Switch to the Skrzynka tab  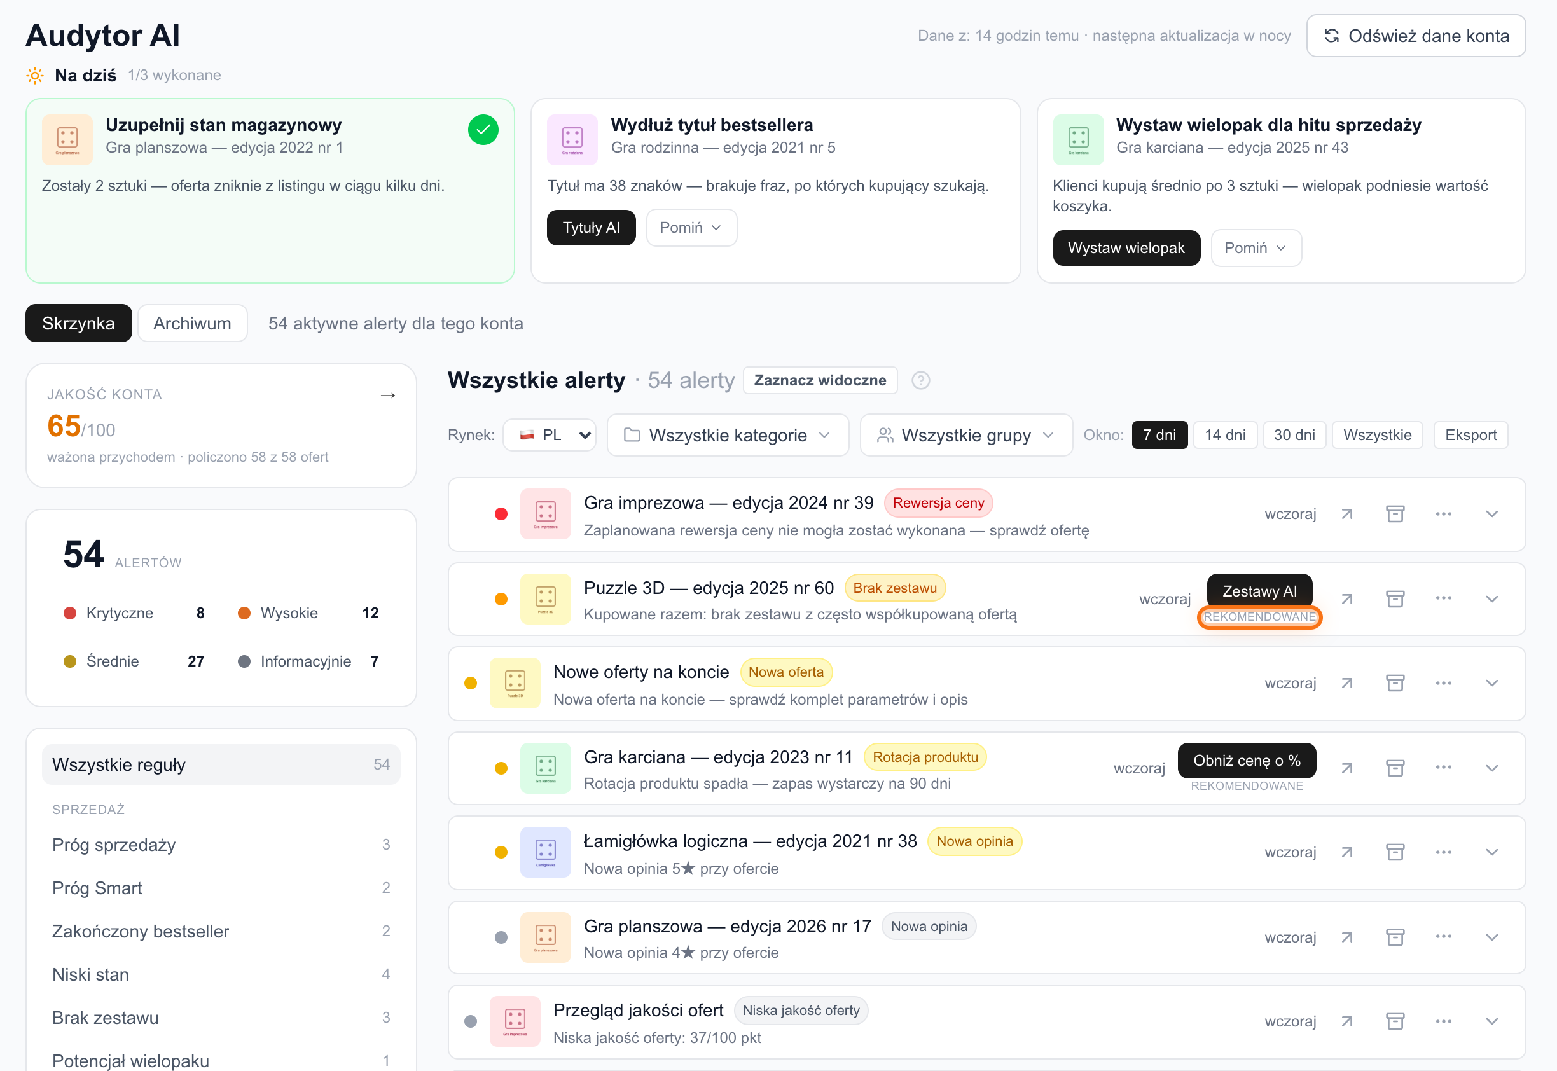click(x=78, y=324)
